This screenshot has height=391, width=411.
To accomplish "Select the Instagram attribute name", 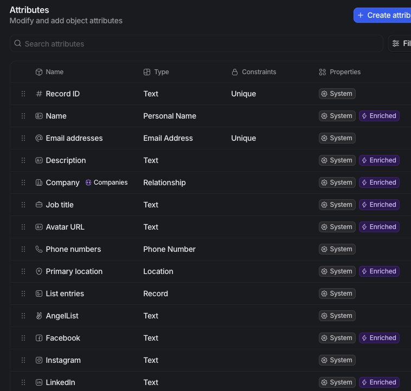I will click(63, 360).
